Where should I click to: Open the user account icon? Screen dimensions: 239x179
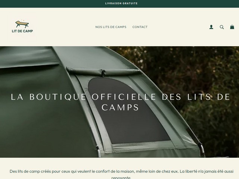pyautogui.click(x=211, y=27)
